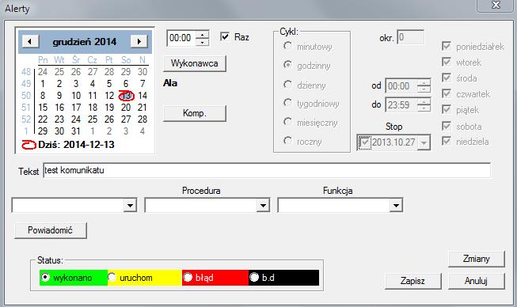Image resolution: width=517 pixels, height=307 pixels.
Task: Click into the Tekst input field
Action: pyautogui.click(x=267, y=170)
